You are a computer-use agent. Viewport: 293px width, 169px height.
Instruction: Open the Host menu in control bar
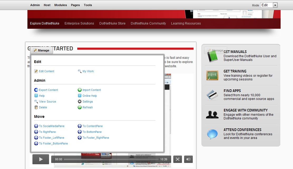[x=47, y=5]
